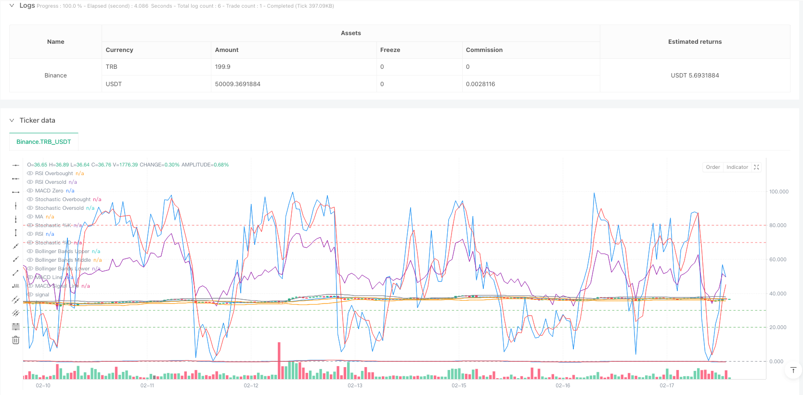Toggle the eye icon beside the RSI label

pyautogui.click(x=30, y=234)
